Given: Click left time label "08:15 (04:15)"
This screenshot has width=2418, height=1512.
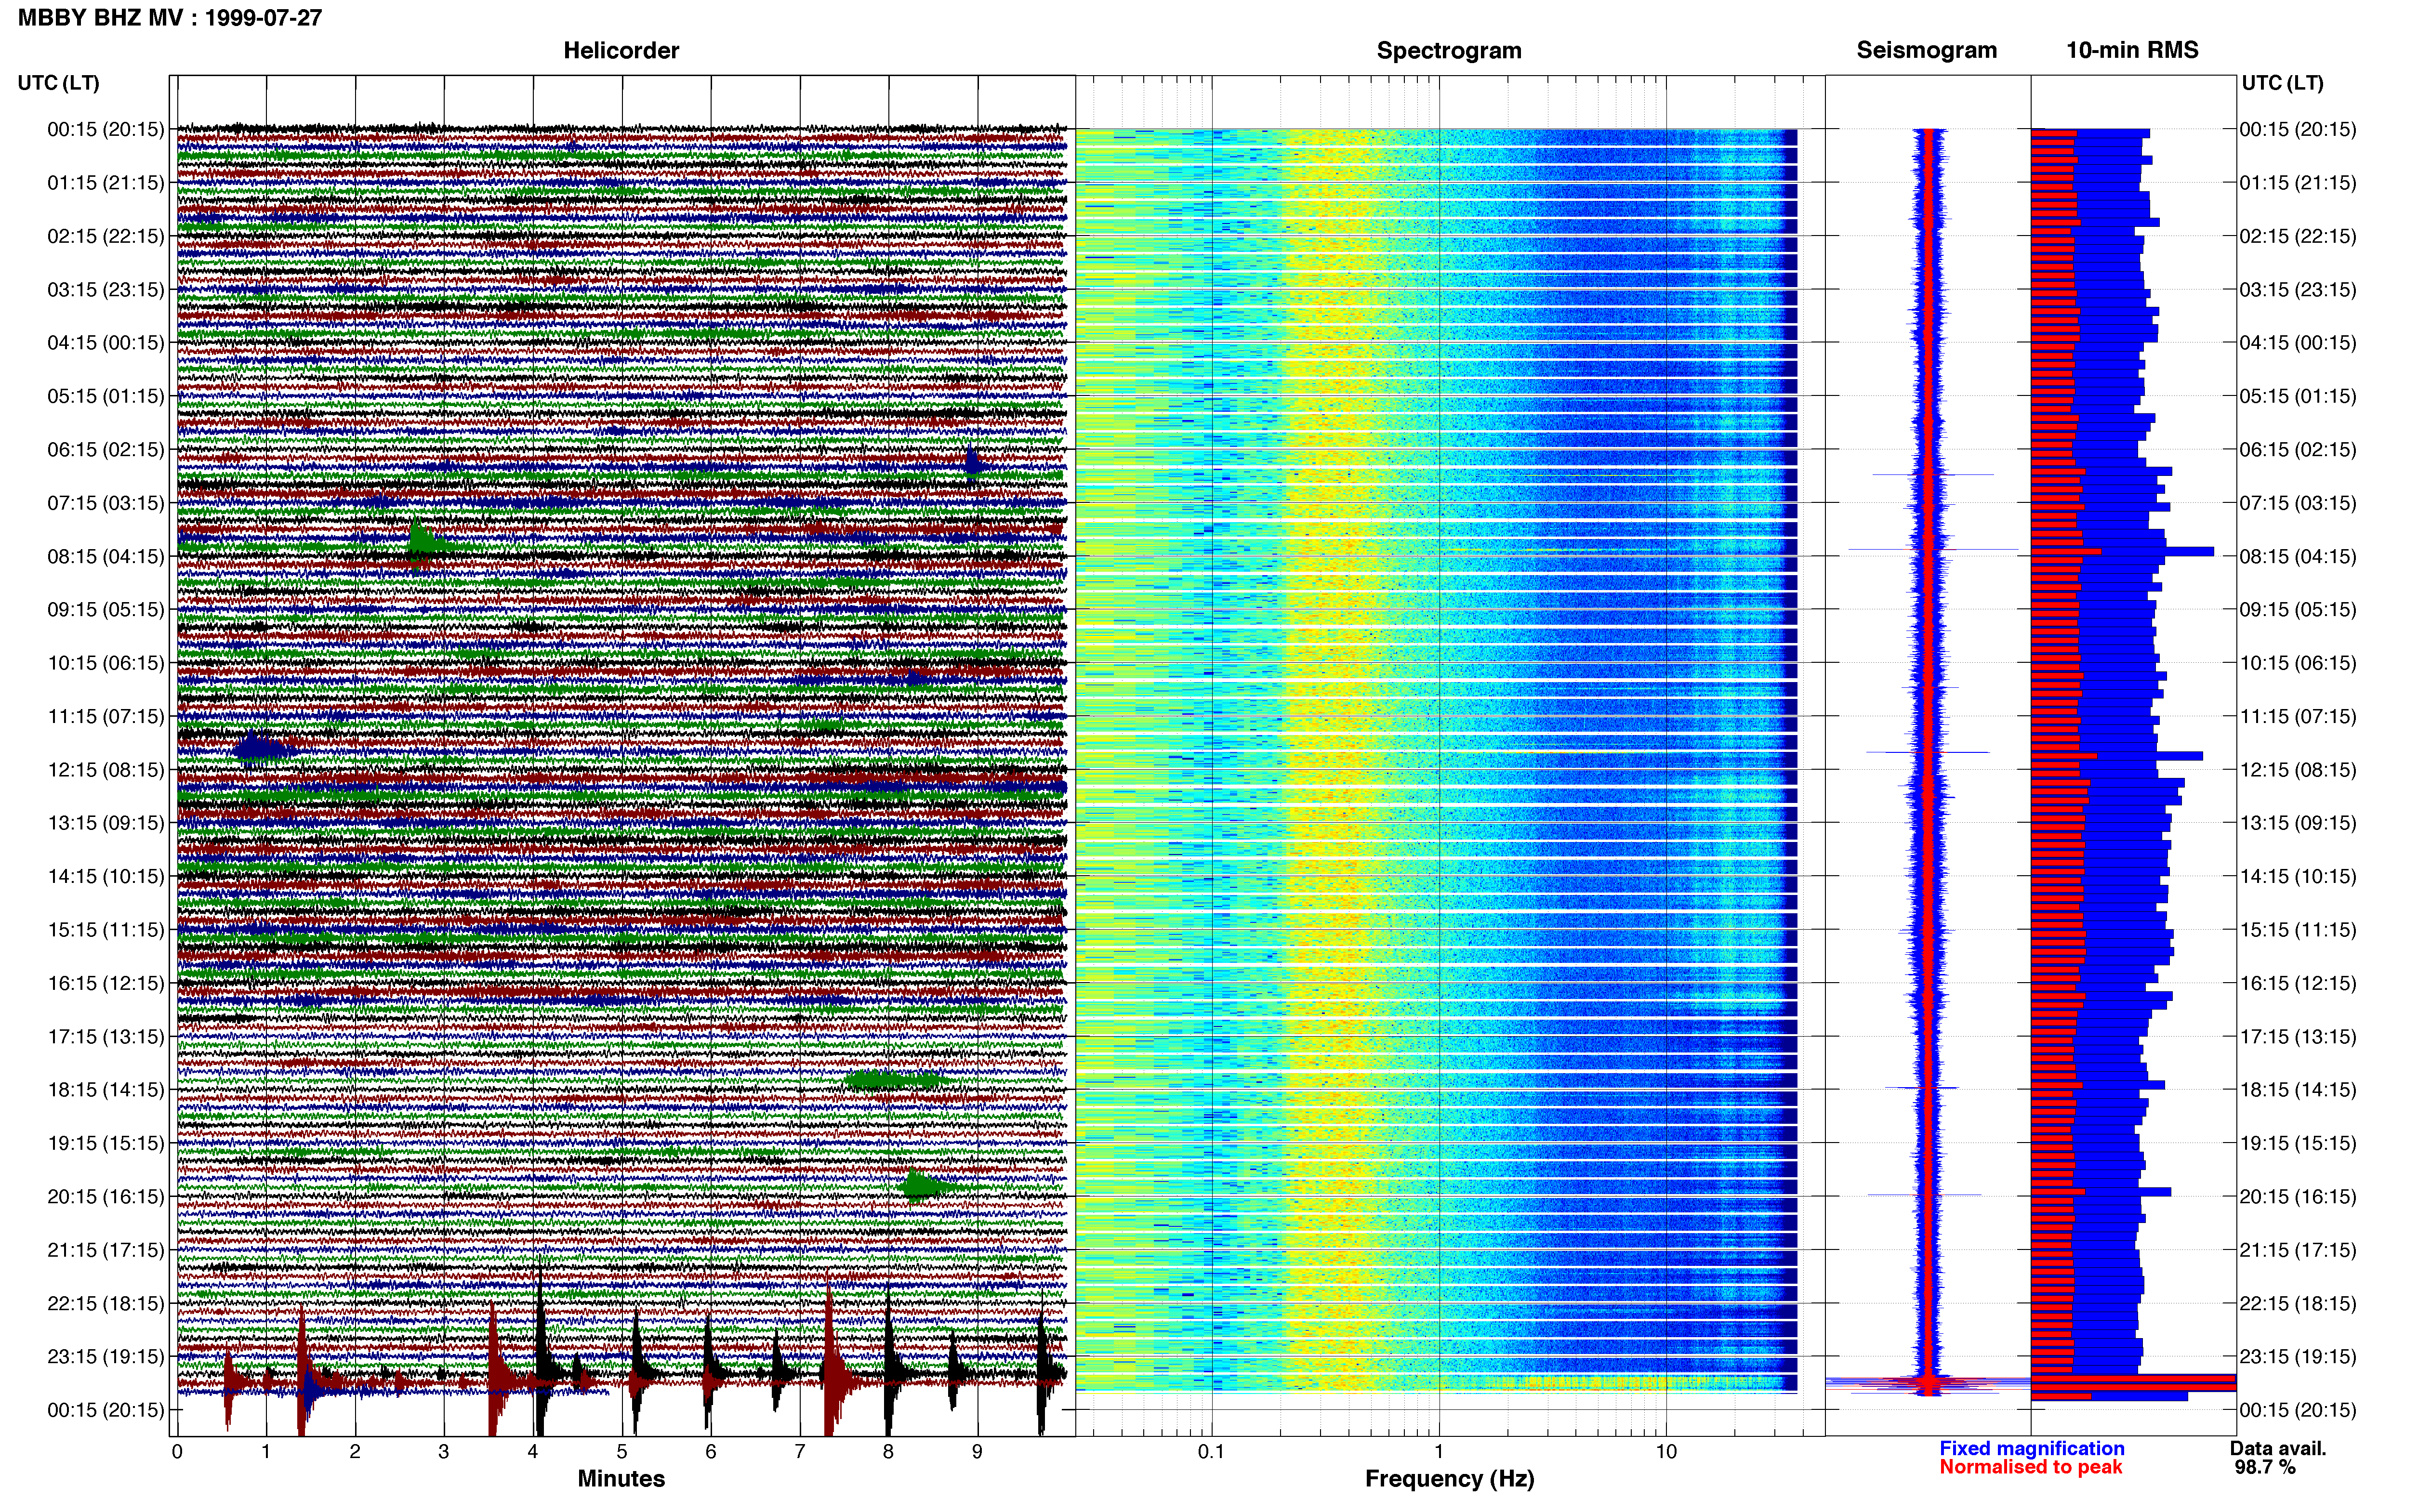Looking at the screenshot, I should coord(106,556).
